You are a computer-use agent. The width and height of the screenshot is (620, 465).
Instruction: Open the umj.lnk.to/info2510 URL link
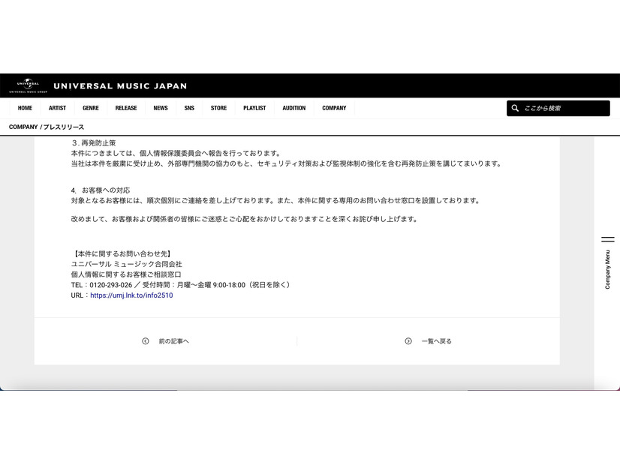point(131,295)
